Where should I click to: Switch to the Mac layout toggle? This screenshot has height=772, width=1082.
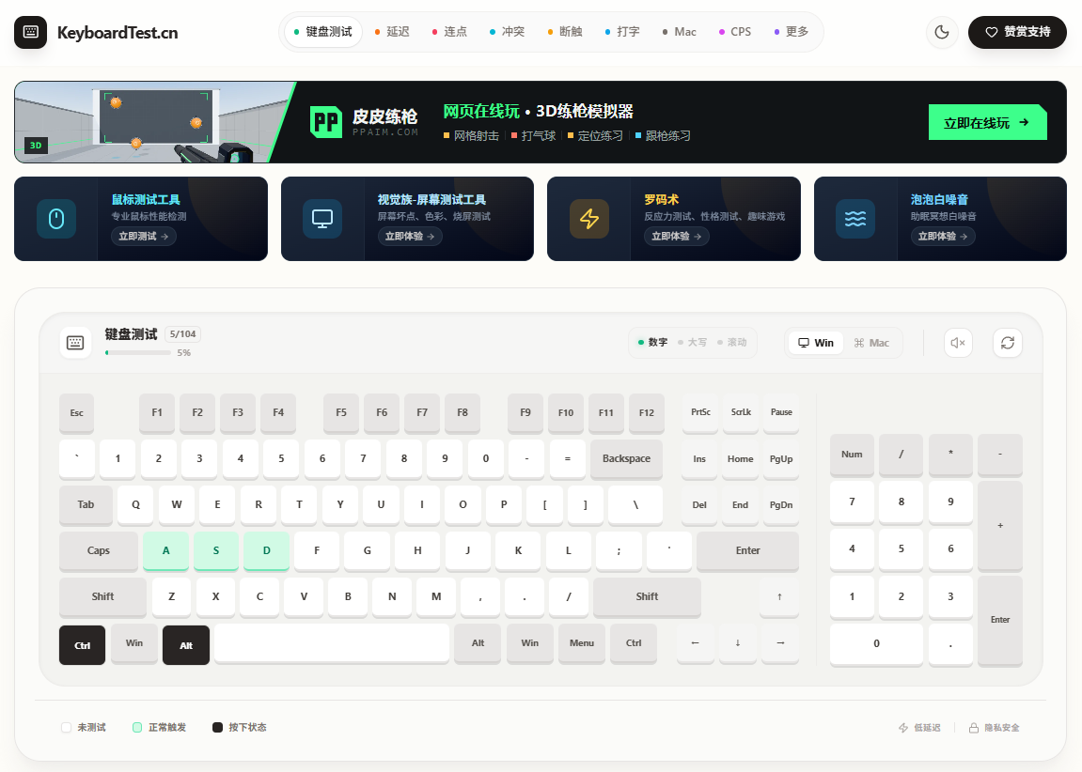871,343
